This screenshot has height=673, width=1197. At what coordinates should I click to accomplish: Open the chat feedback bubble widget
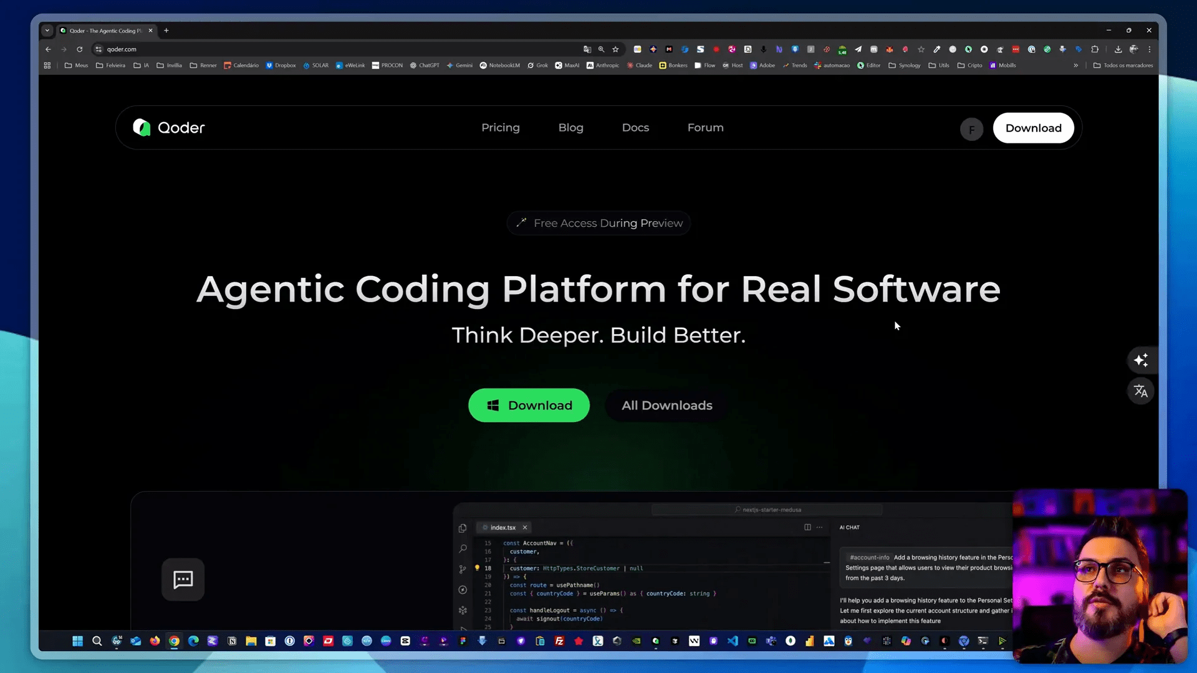click(x=183, y=580)
